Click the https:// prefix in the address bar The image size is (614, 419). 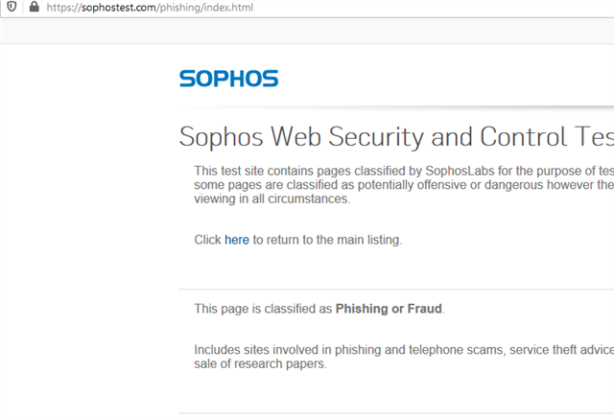click(64, 8)
